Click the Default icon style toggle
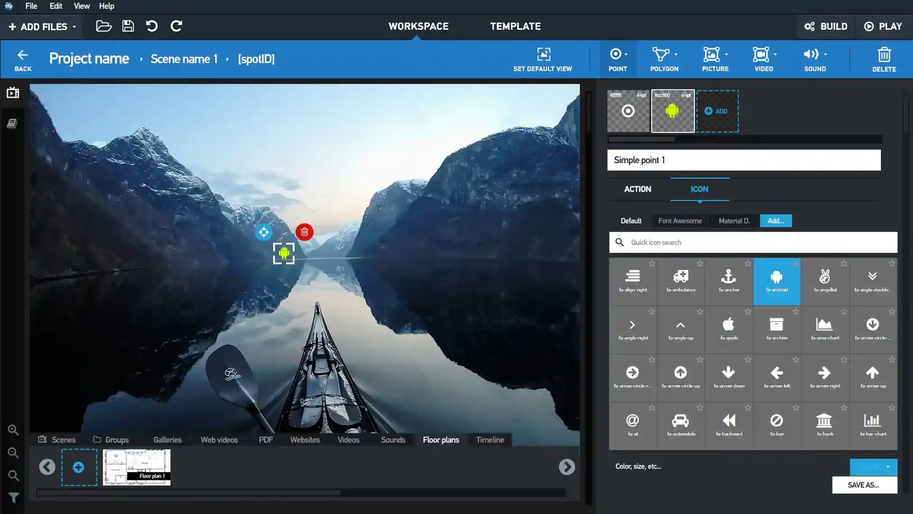Image resolution: width=913 pixels, height=514 pixels. 631,220
